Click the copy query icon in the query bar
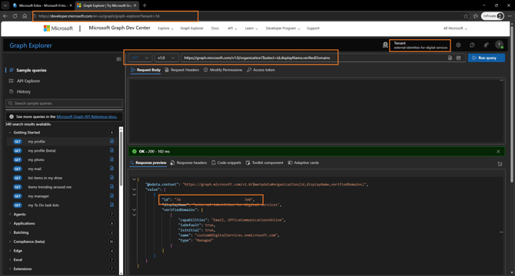The width and height of the screenshot is (515, 276). pos(450,58)
